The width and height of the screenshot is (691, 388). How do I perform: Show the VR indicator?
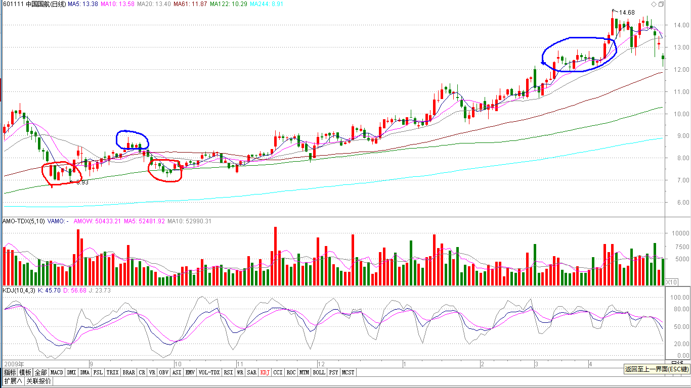click(x=152, y=372)
